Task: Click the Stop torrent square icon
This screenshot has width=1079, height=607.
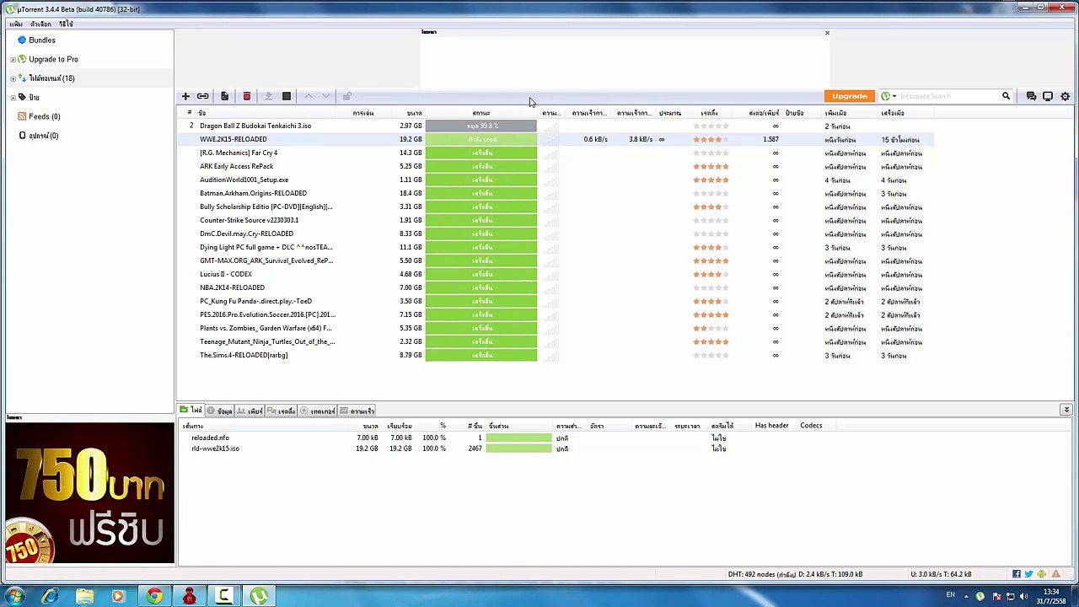Action: [287, 96]
